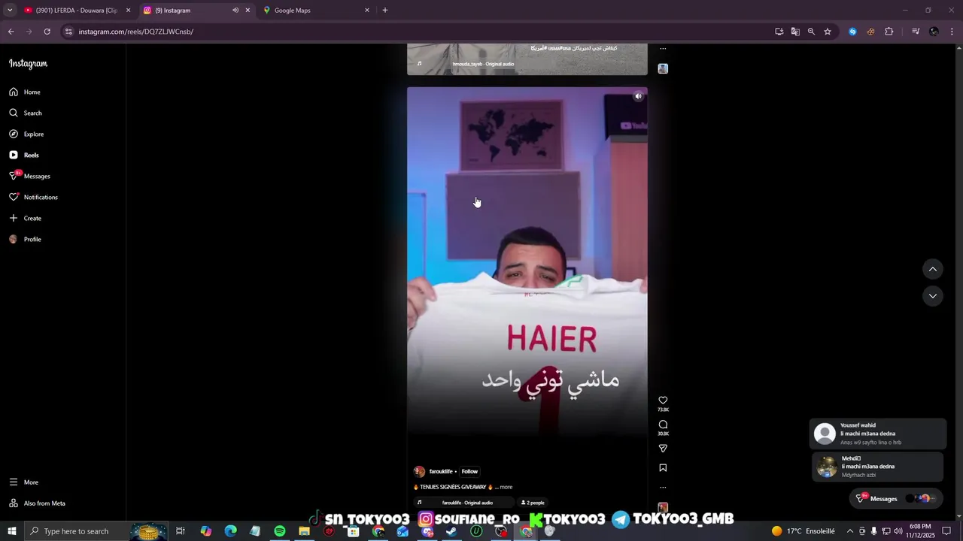Save the reel with bookmark icon
This screenshot has height=541, width=963.
(663, 467)
